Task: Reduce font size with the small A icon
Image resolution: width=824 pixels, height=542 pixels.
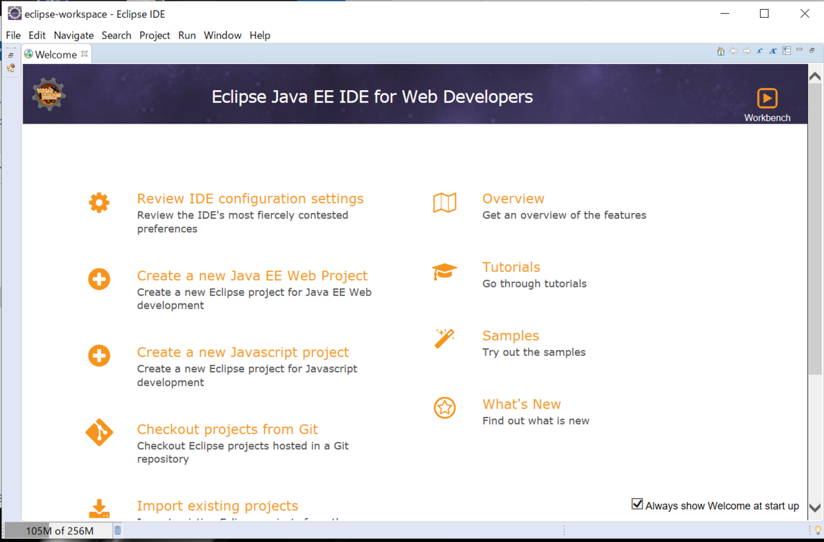Action: 759,51
